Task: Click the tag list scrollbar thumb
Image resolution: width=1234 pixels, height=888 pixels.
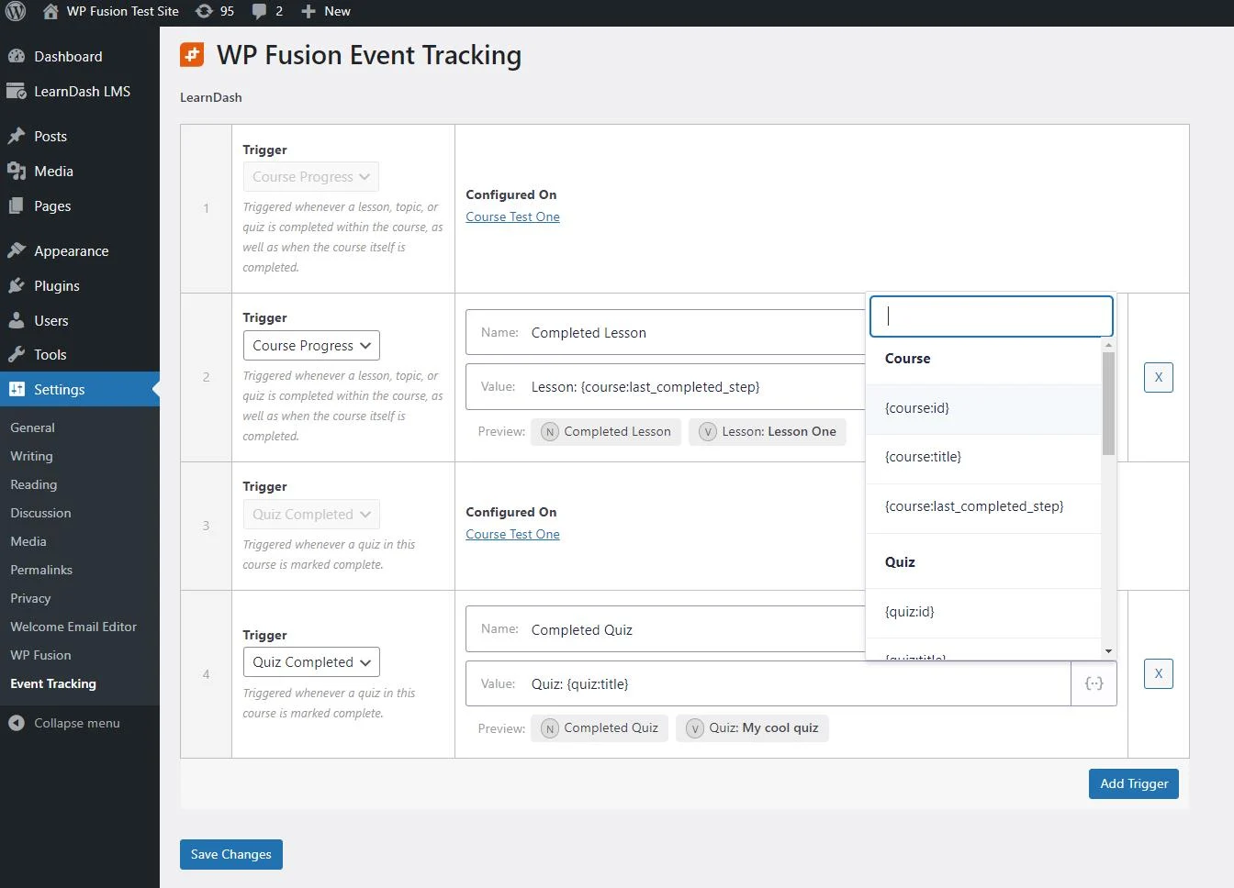Action: tap(1108, 404)
